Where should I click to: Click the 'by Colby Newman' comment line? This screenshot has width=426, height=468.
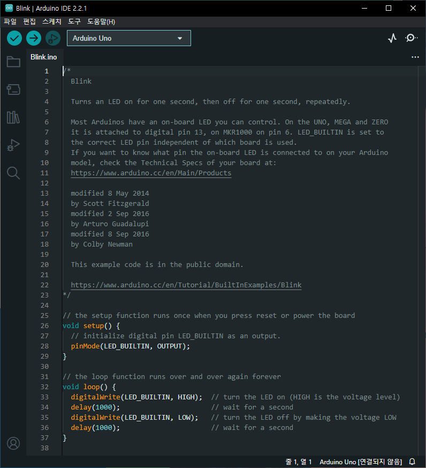(x=102, y=244)
